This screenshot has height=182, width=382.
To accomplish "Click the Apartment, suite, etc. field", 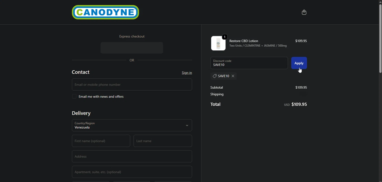I will 132,172.
